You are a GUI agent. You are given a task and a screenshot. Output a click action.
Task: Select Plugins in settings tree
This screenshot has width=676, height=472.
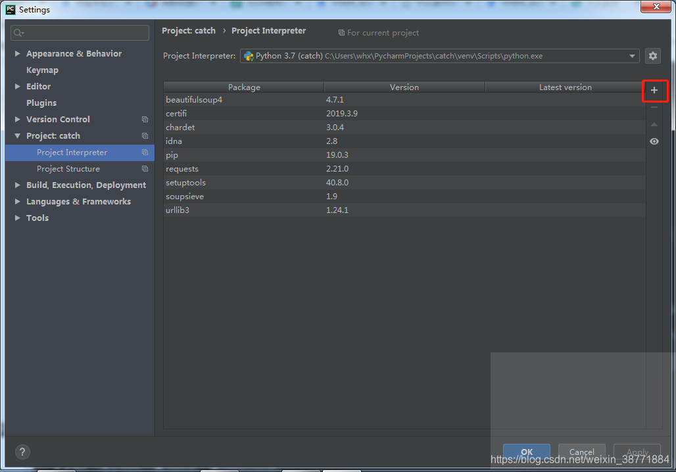[x=41, y=103]
